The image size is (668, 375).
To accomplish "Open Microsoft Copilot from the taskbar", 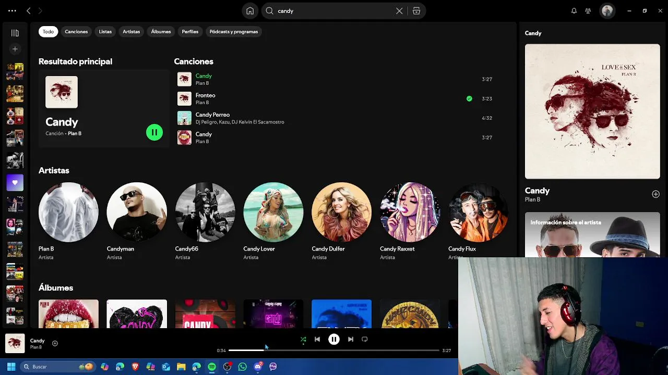I will pos(105,367).
